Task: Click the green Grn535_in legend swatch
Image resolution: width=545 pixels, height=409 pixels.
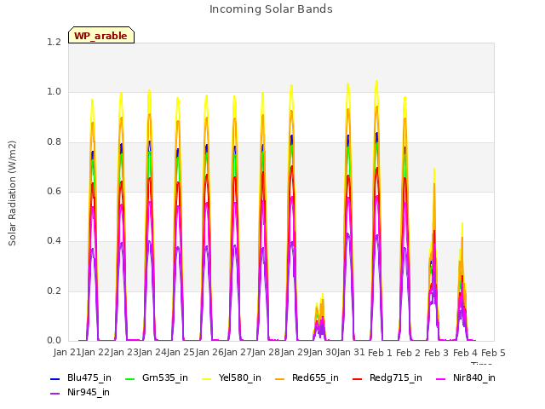Action: coord(129,378)
